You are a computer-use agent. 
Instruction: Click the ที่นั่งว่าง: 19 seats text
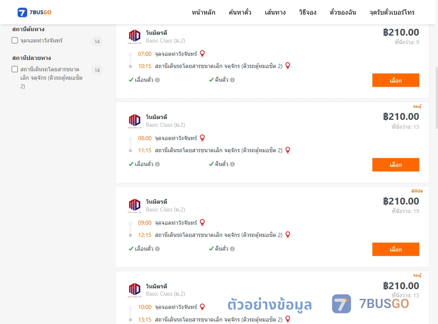405,211
